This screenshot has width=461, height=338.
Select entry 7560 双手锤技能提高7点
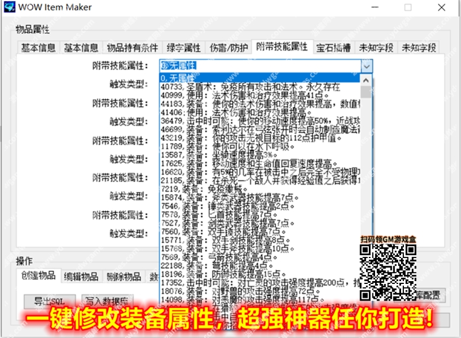click(x=260, y=232)
